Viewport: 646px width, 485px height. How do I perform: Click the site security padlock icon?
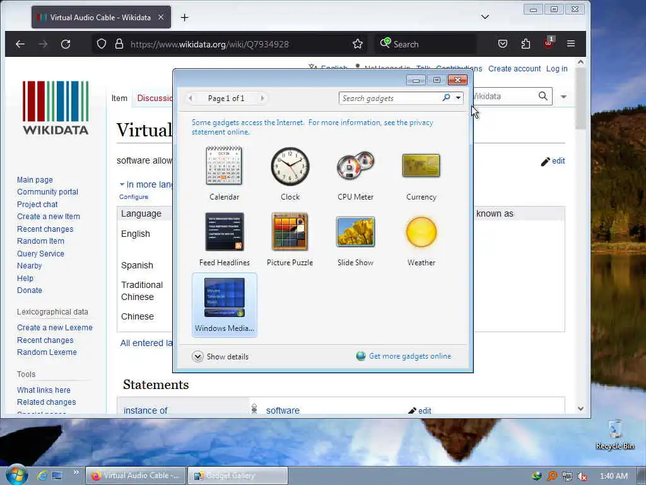coord(119,44)
